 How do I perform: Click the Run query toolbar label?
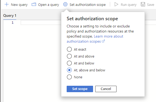(x=129, y=5)
